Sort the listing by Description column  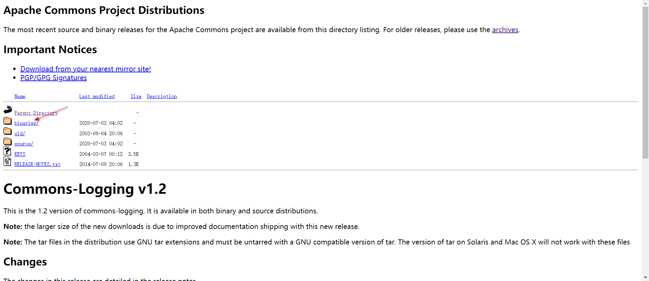162,96
